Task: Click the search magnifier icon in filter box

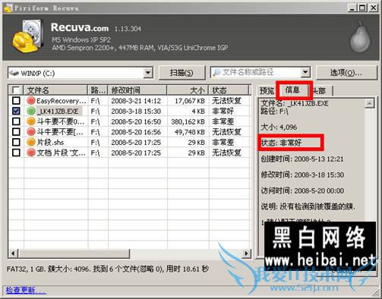Action: coord(216,73)
